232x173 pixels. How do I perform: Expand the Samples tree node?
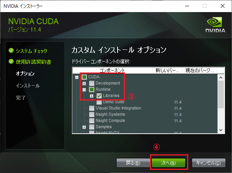pos(84,127)
